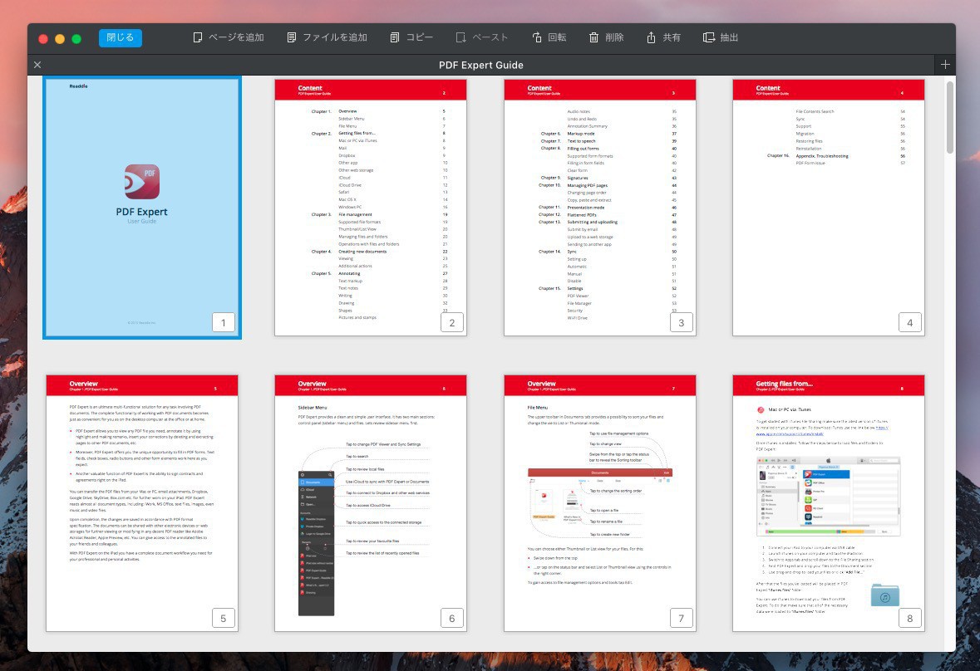
Task: Click the green fullscreen window button
Action: point(76,39)
